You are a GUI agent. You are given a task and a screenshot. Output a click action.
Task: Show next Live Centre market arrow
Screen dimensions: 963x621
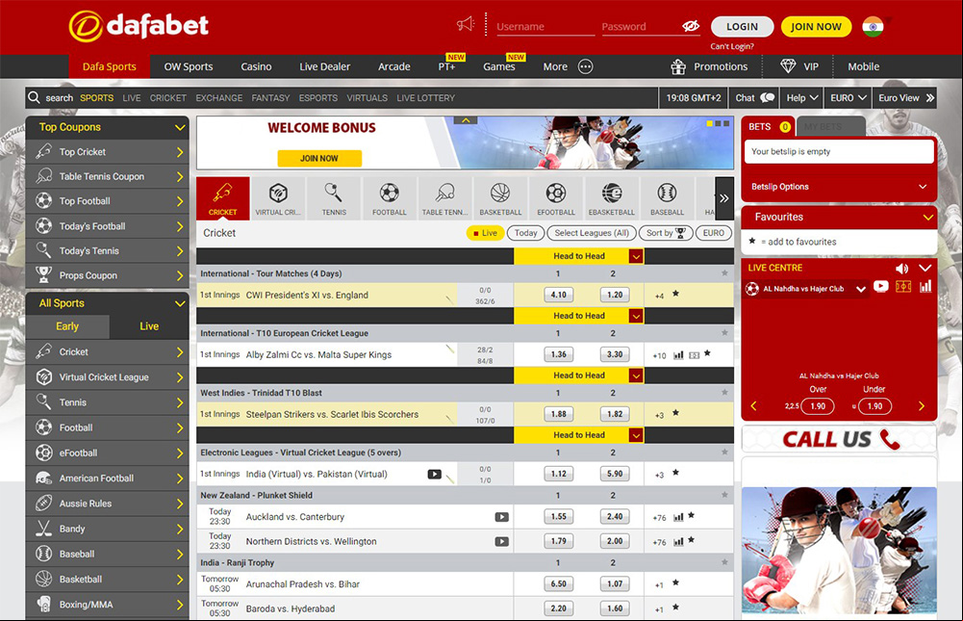coord(922,405)
